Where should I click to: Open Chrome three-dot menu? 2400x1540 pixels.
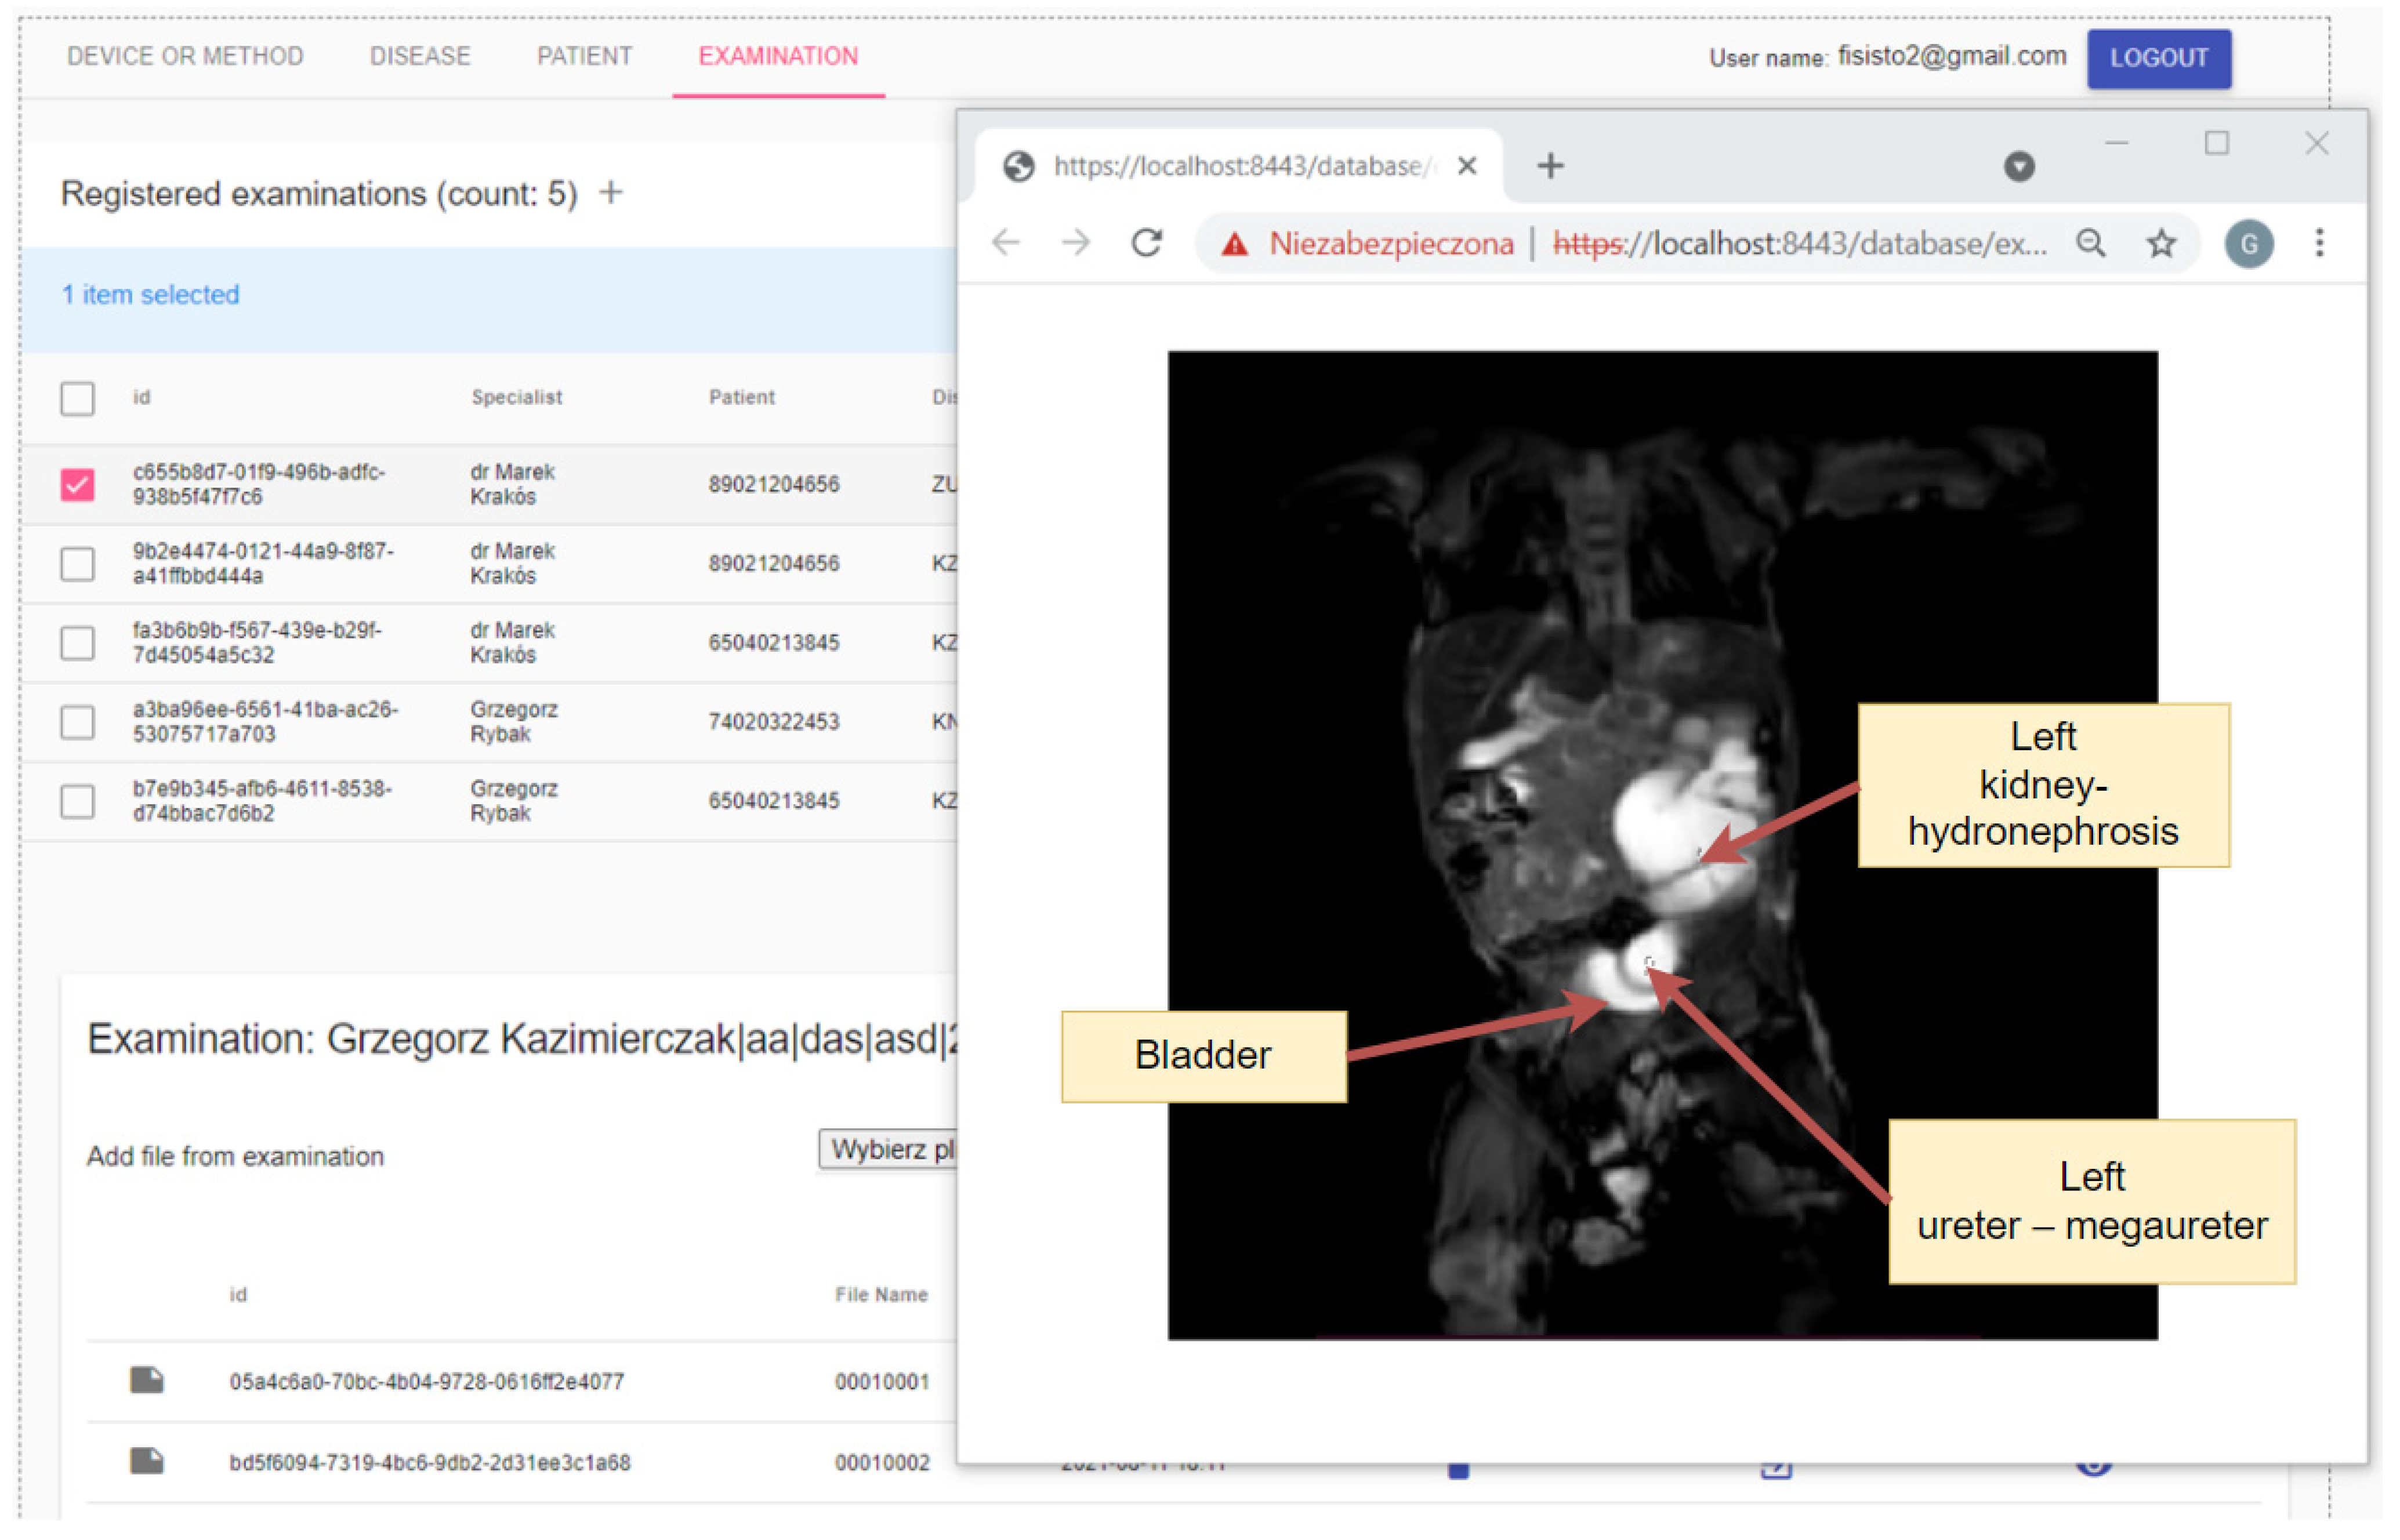point(2320,243)
